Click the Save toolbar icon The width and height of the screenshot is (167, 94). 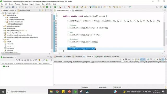coord(7,7)
